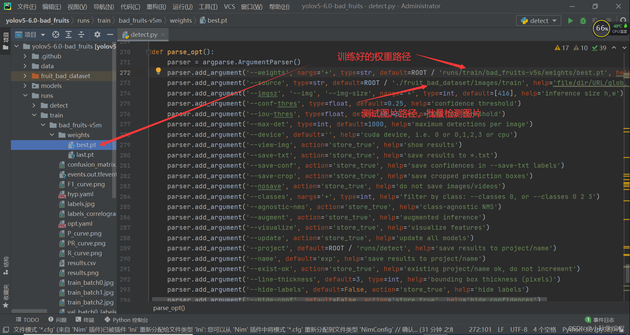Click the 4 个空格 indent setting
630x335 pixels.
(x=544, y=329)
